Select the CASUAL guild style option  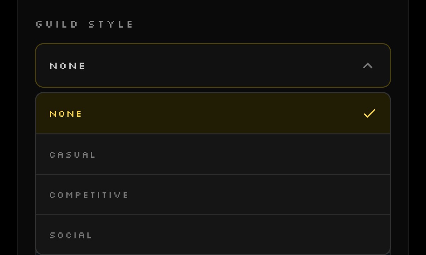[213, 154]
